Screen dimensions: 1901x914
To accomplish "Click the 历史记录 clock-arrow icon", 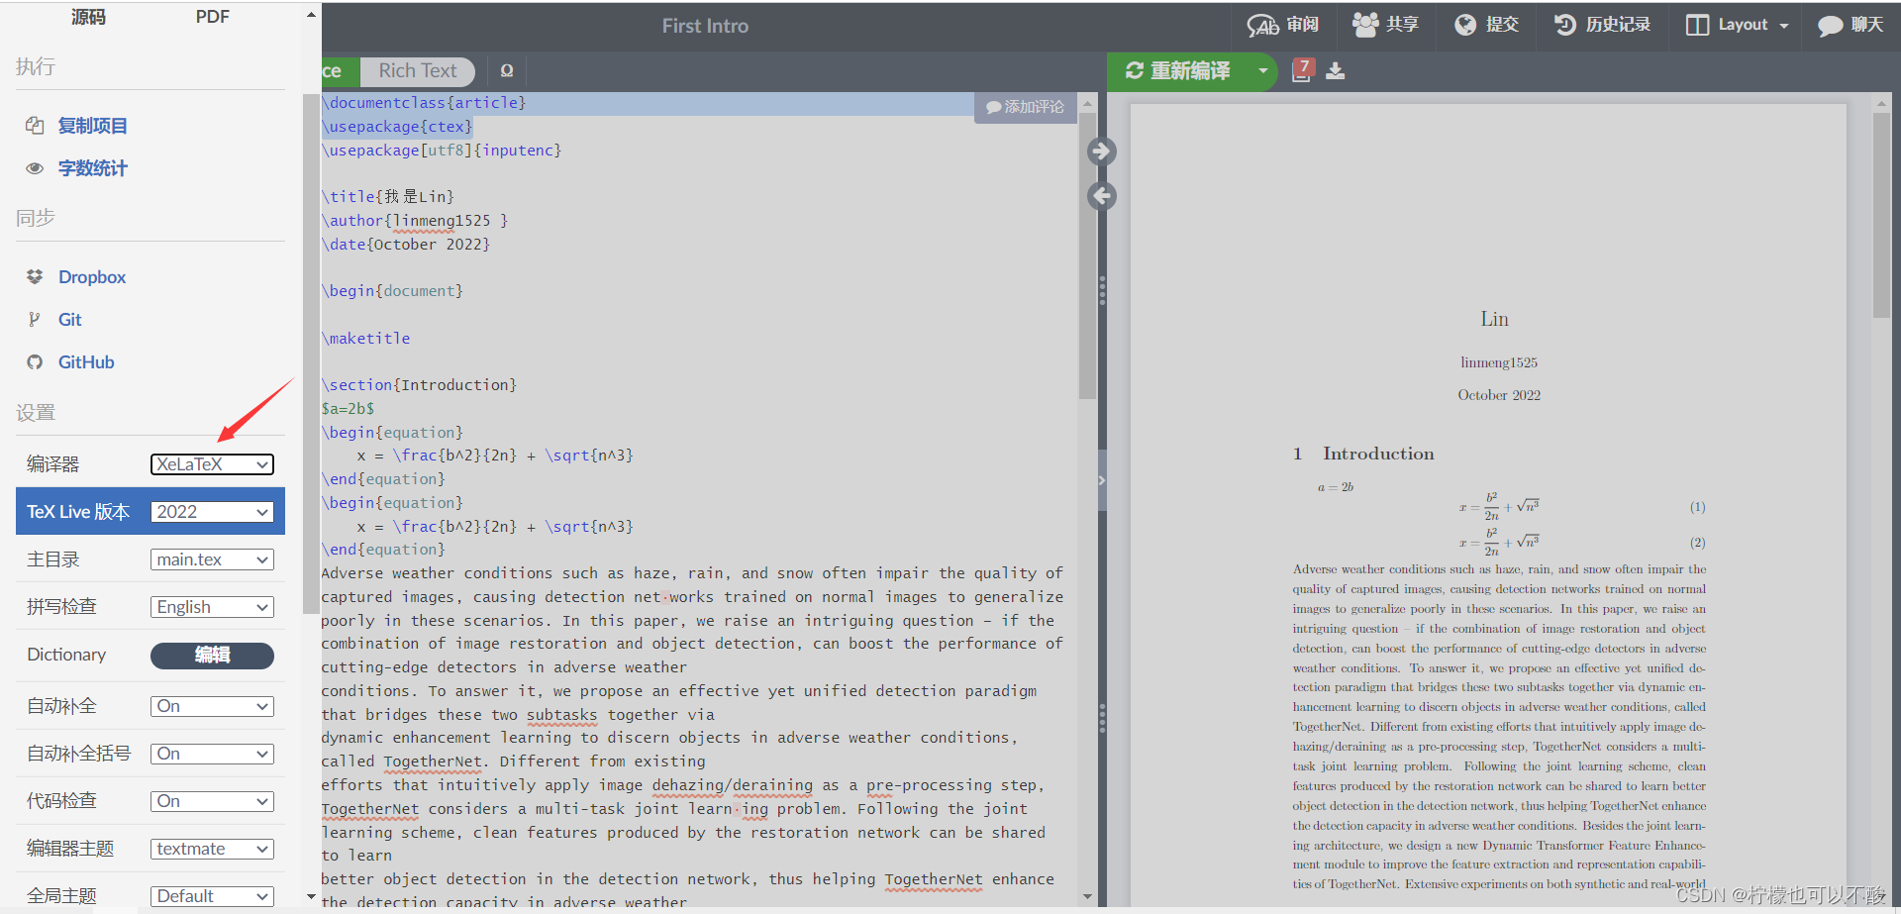I will click(1565, 25).
